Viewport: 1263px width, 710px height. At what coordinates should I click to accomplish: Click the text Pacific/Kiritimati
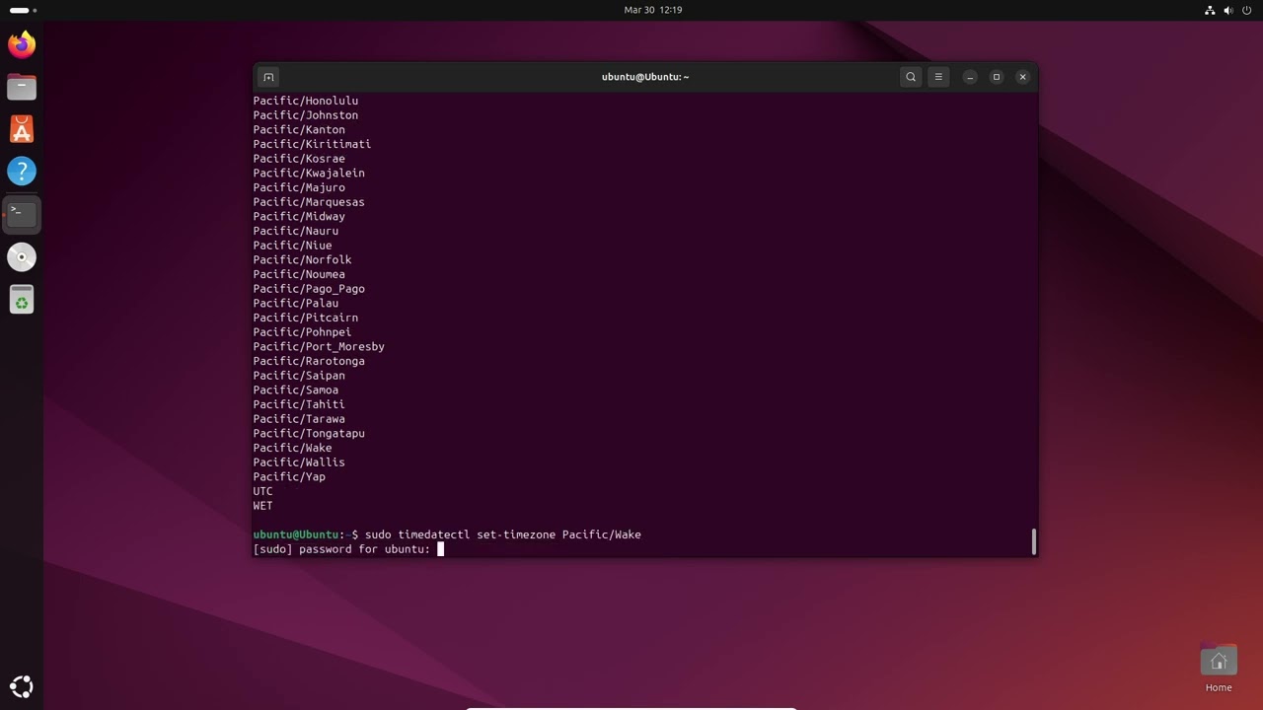tap(312, 144)
